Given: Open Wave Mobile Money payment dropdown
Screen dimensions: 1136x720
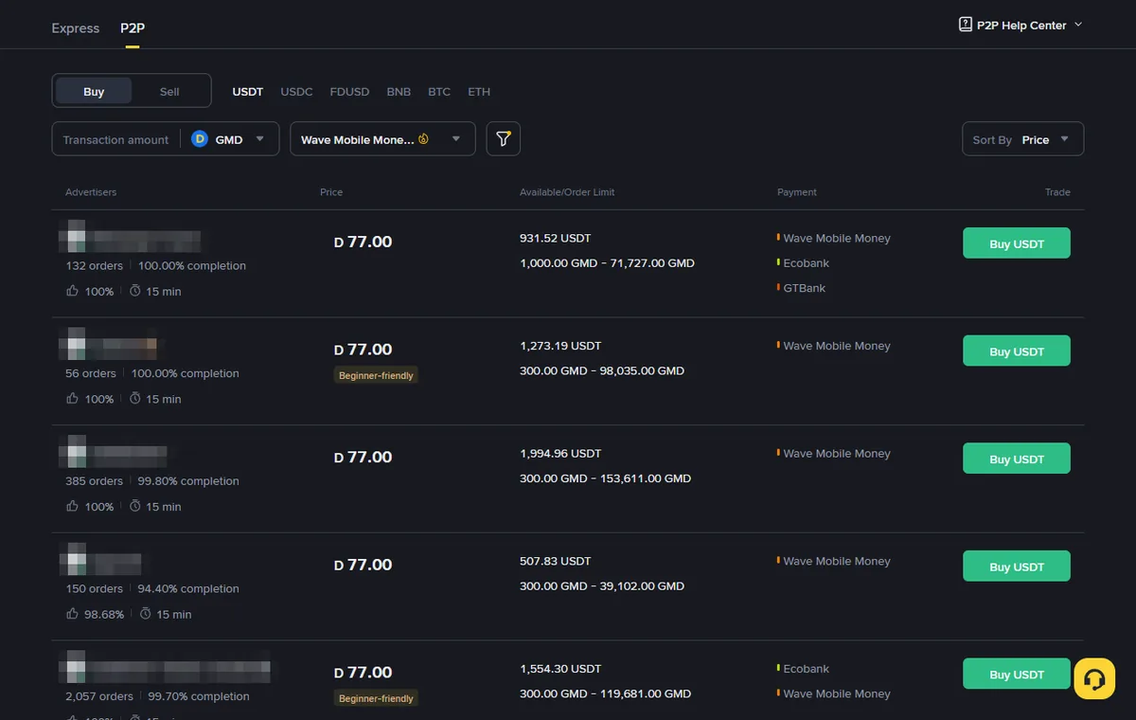Looking at the screenshot, I should tap(382, 139).
